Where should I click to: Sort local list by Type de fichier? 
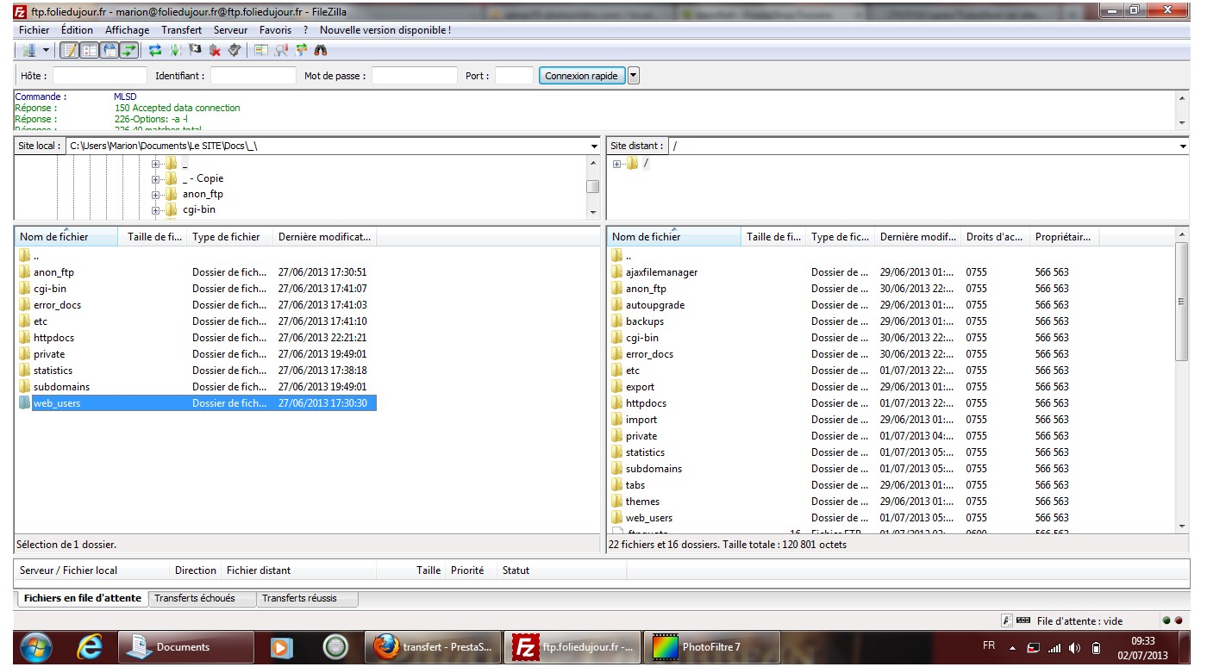230,237
